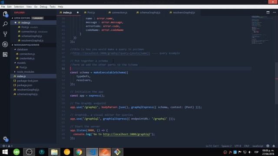Open the Help menu
Screen dimensions: 278x156
[x=60, y=6]
